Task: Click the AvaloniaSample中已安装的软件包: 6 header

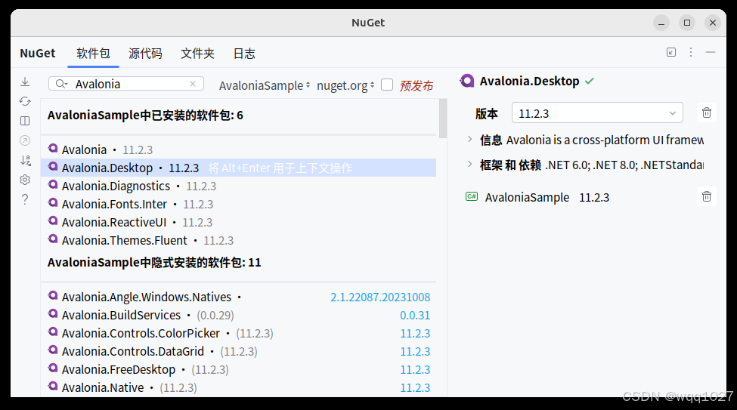Action: point(145,115)
